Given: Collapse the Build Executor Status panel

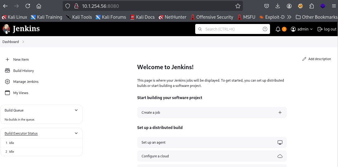Looking at the screenshot, I should pyautogui.click(x=76, y=133).
